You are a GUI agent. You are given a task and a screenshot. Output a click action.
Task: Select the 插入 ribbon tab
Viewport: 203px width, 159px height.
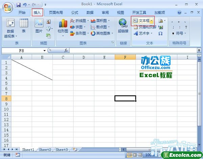point(37,13)
